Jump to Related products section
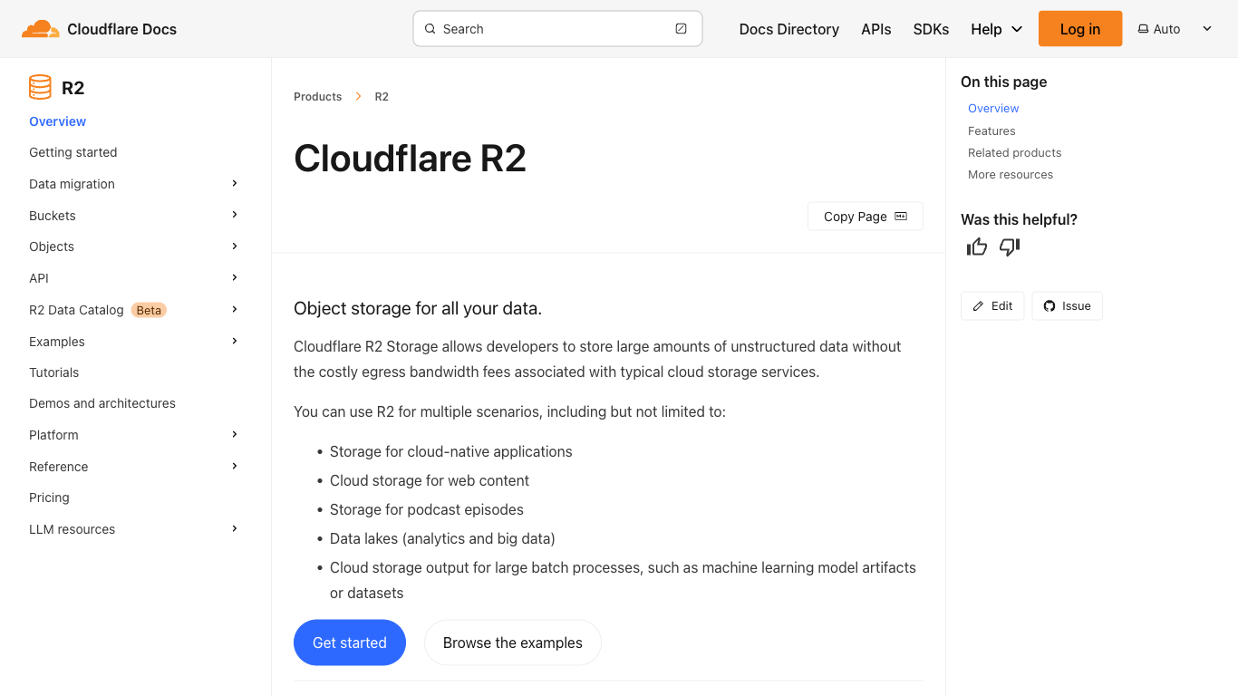 click(1014, 152)
